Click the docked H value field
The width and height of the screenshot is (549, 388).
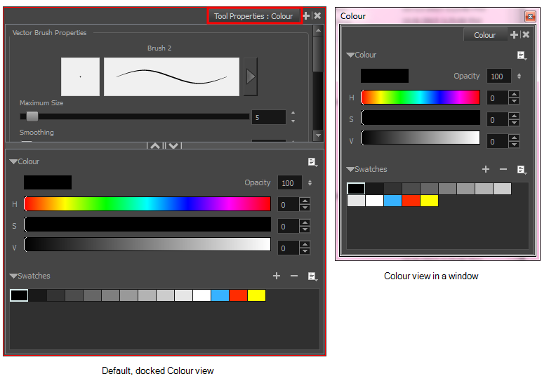(x=288, y=205)
